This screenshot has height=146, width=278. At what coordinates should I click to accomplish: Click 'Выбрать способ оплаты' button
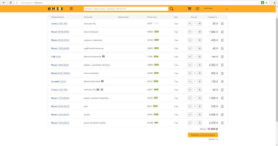203,135
